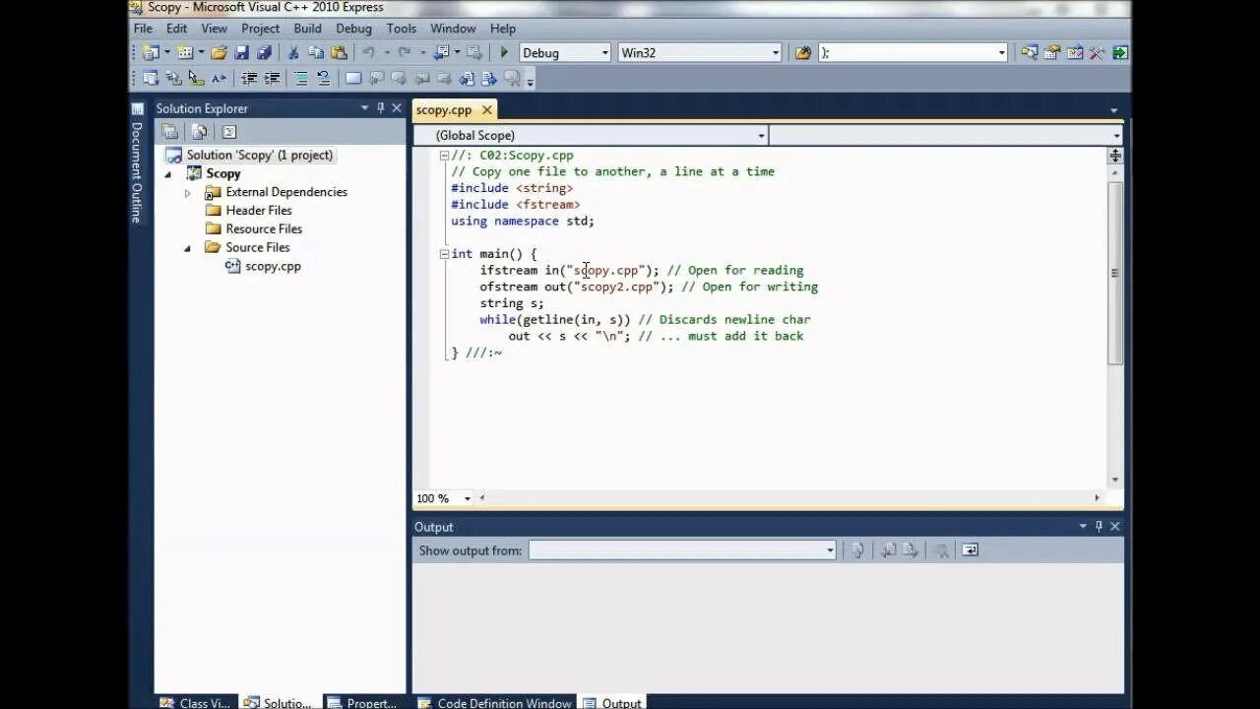The height and width of the screenshot is (709, 1260).
Task: Open the find combo box dropdown
Action: point(1002,53)
